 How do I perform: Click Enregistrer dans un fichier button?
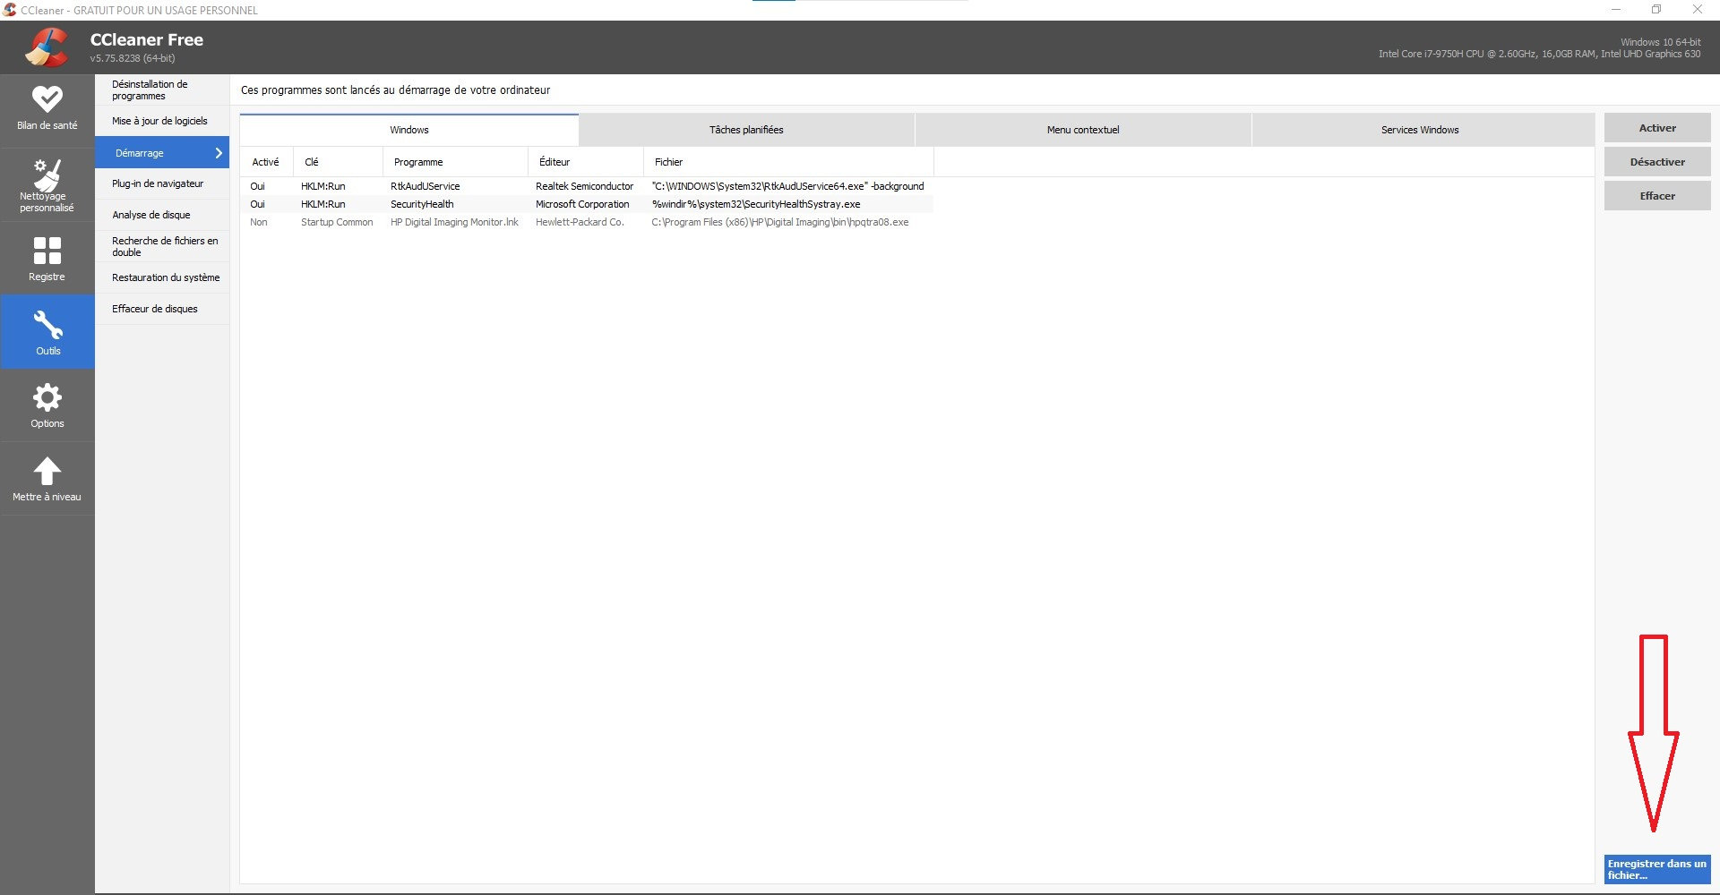pyautogui.click(x=1657, y=869)
